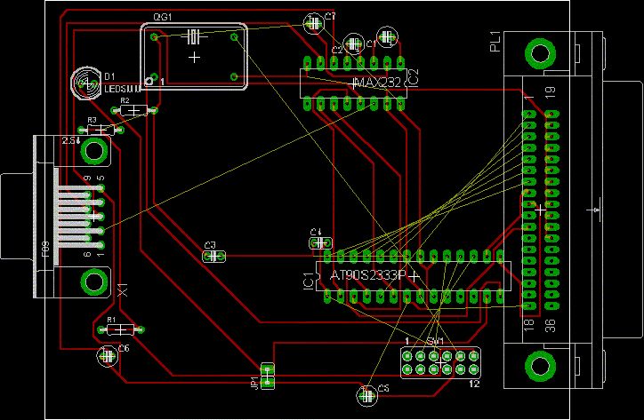The height and width of the screenshot is (420, 644).
Task: Click the pin 19 label on PL1
Action: coord(551,91)
